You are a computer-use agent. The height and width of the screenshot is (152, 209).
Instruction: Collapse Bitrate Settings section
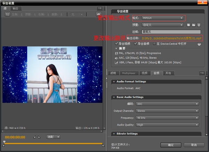point(114,134)
